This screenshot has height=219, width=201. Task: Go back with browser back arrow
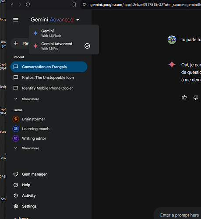click(12, 5)
